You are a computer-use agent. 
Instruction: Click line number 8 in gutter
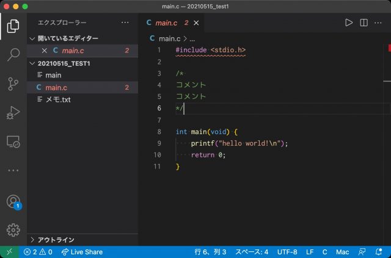[159, 132]
